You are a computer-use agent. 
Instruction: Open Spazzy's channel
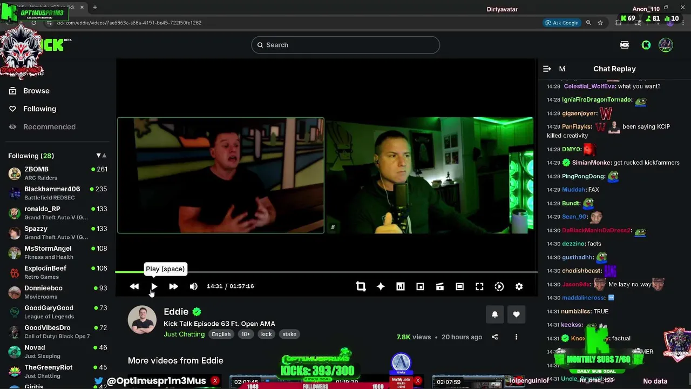(58, 232)
